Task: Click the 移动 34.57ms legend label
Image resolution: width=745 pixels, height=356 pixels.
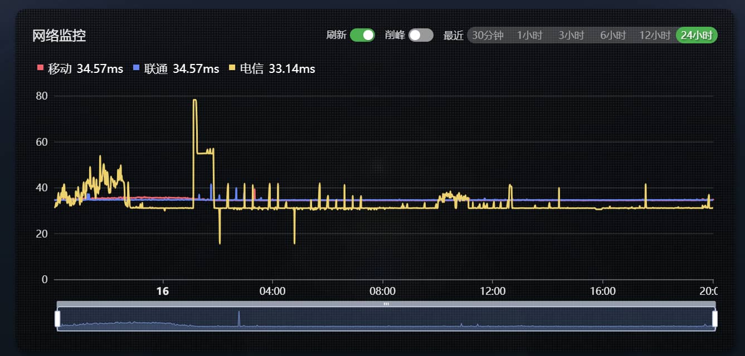Action: tap(86, 69)
